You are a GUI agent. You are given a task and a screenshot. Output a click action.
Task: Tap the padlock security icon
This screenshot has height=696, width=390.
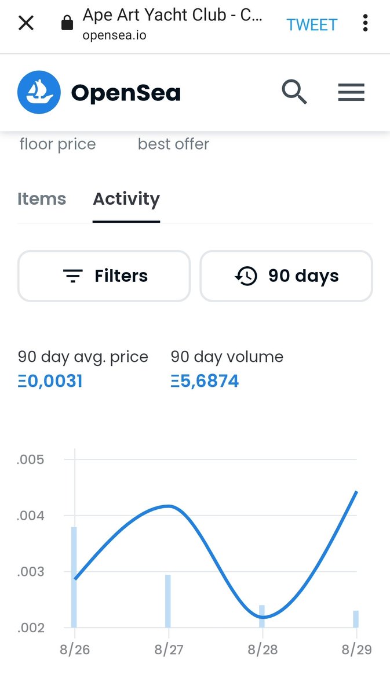point(67,23)
